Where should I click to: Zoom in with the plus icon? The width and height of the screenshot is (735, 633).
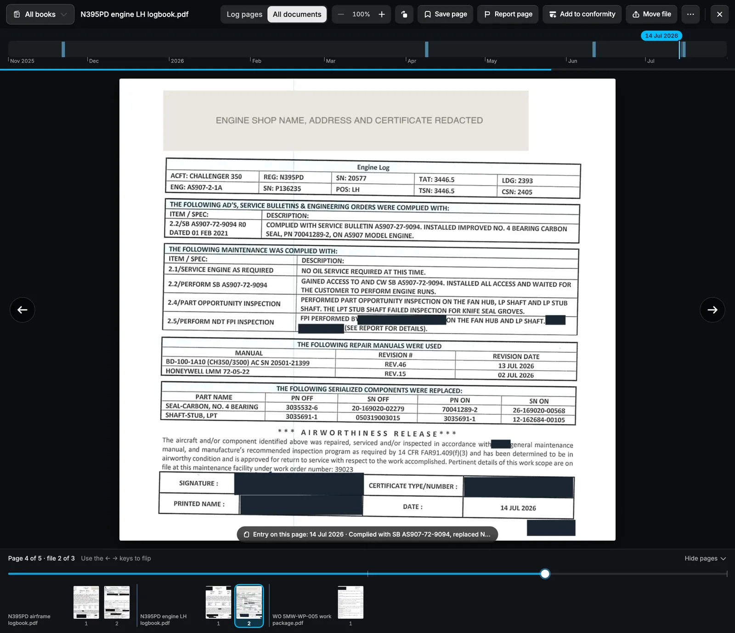382,14
